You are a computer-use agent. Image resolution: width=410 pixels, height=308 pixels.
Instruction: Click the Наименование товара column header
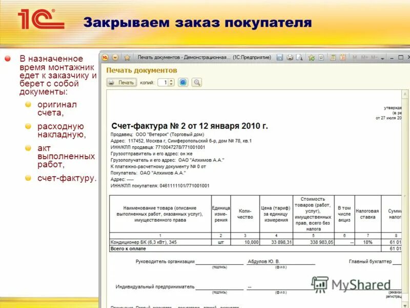pyautogui.click(x=160, y=214)
